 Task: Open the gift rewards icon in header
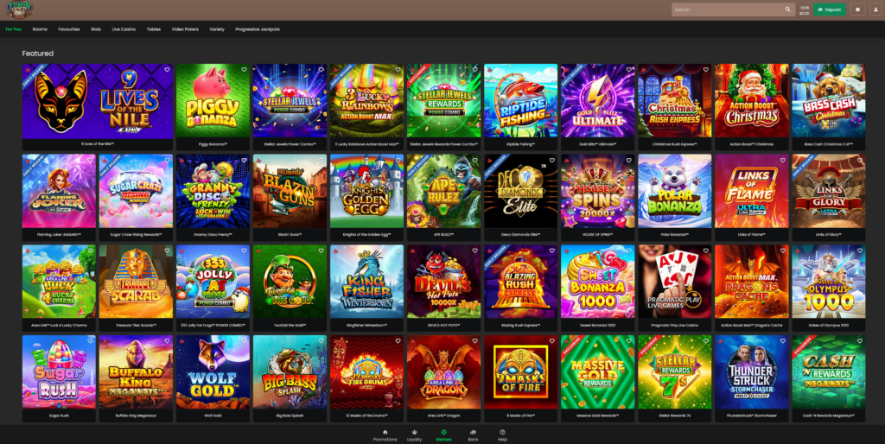[x=858, y=10]
